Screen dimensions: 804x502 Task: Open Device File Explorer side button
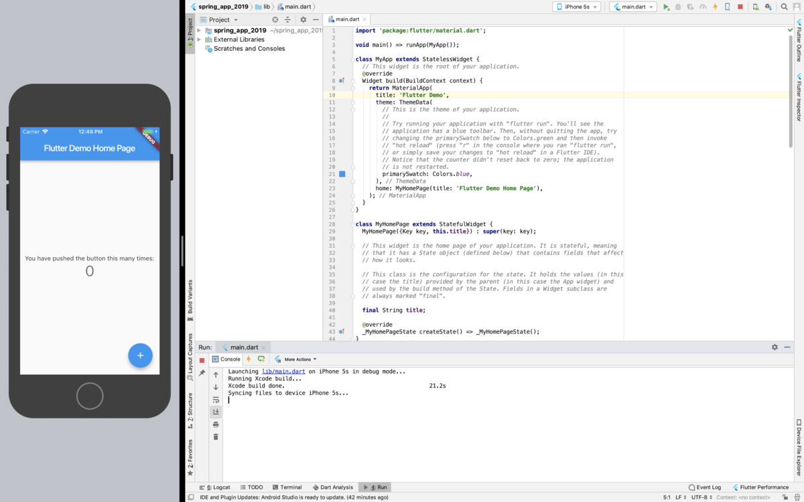799,448
